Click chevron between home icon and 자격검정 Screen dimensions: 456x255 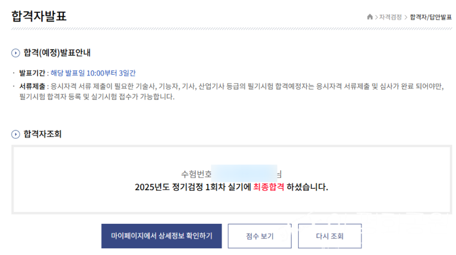tap(376, 17)
